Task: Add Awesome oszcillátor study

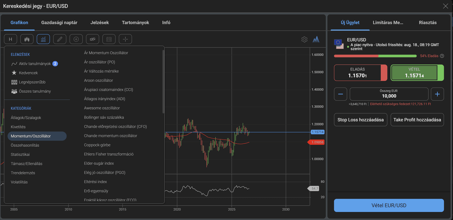Action: click(x=102, y=108)
